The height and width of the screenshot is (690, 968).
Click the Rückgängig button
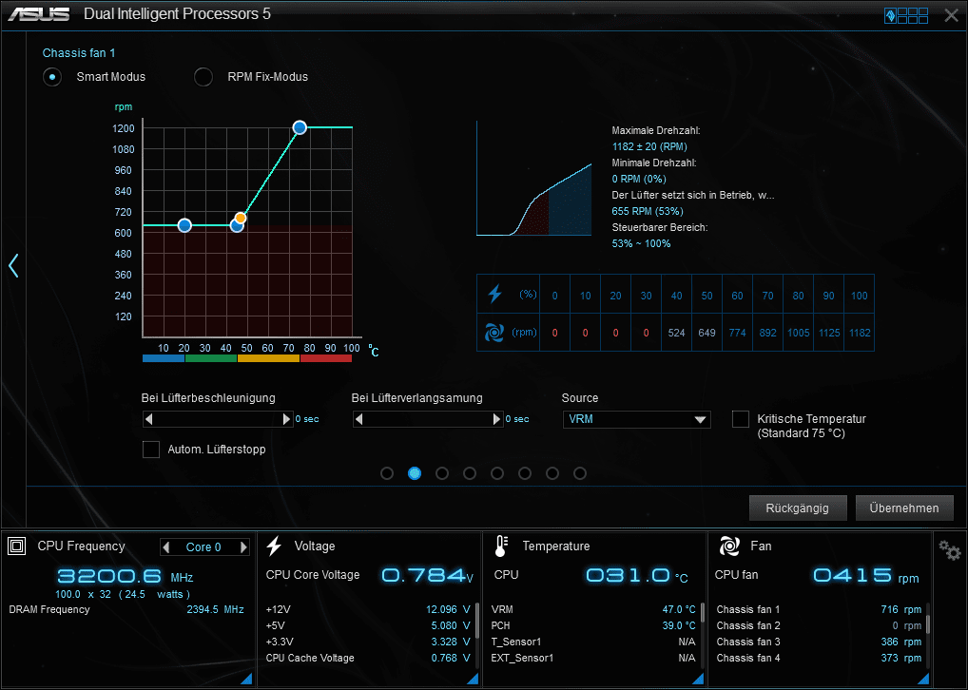(798, 508)
